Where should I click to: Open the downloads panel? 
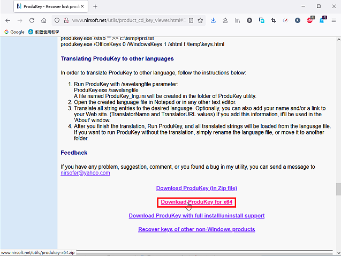pos(213,20)
